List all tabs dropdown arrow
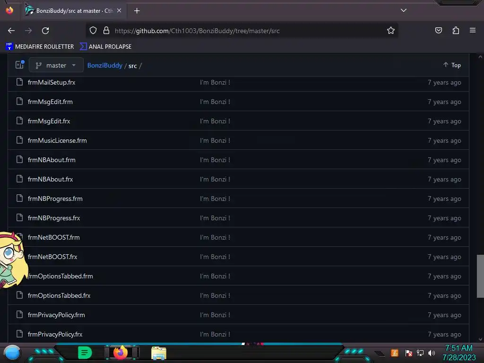The width and height of the screenshot is (484, 363). click(404, 10)
